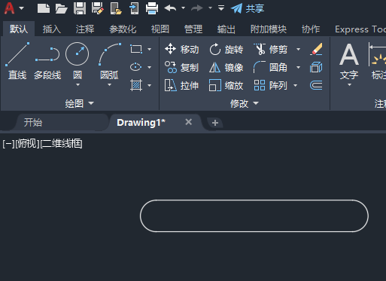Open an existing drawing file

click(x=62, y=8)
